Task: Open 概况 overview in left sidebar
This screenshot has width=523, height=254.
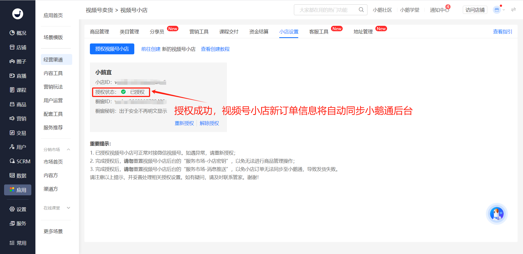Action: (x=18, y=33)
